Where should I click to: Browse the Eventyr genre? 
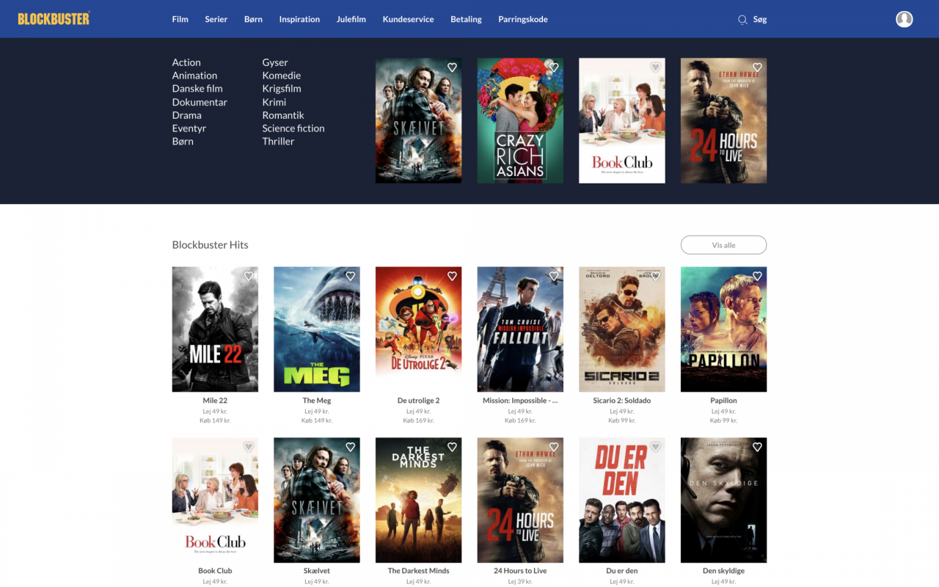pyautogui.click(x=189, y=128)
